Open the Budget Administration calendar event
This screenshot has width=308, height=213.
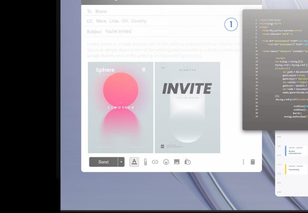pyautogui.click(x=296, y=151)
